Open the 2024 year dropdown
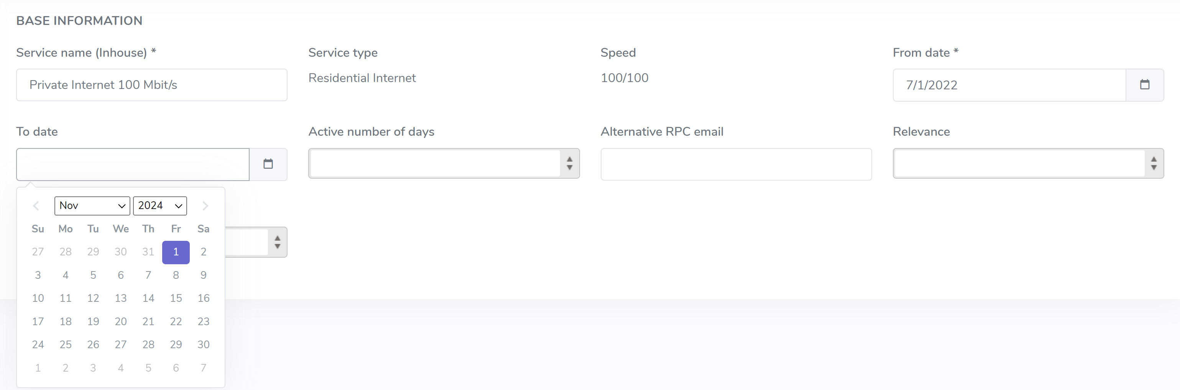Screen dimensions: 1180x390 (x=160, y=206)
